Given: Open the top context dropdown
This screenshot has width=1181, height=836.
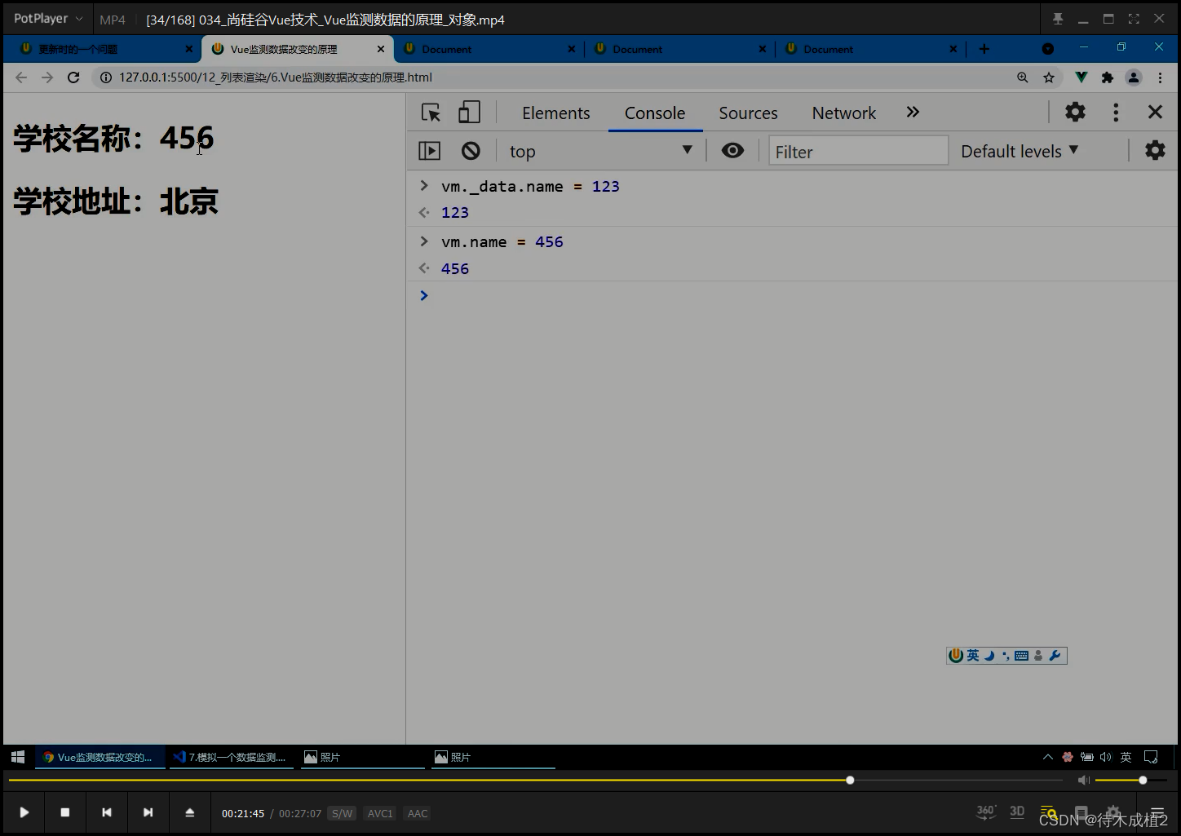Looking at the screenshot, I should pos(600,151).
